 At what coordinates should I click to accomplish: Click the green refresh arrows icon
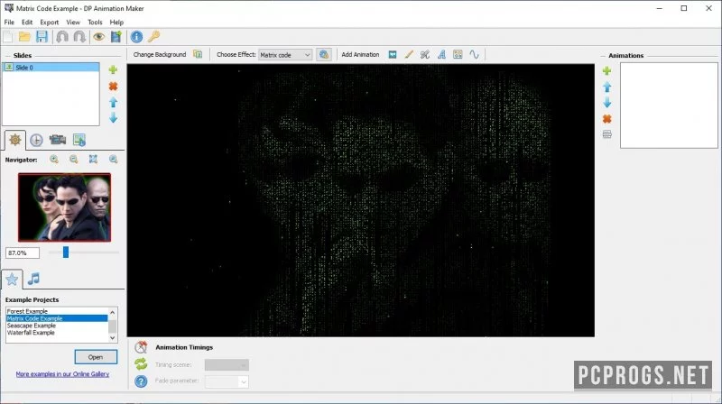[141, 364]
